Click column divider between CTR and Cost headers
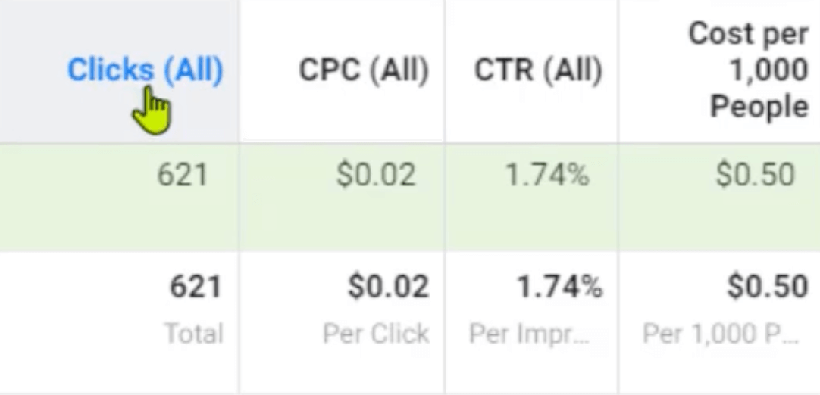 pyautogui.click(x=618, y=70)
